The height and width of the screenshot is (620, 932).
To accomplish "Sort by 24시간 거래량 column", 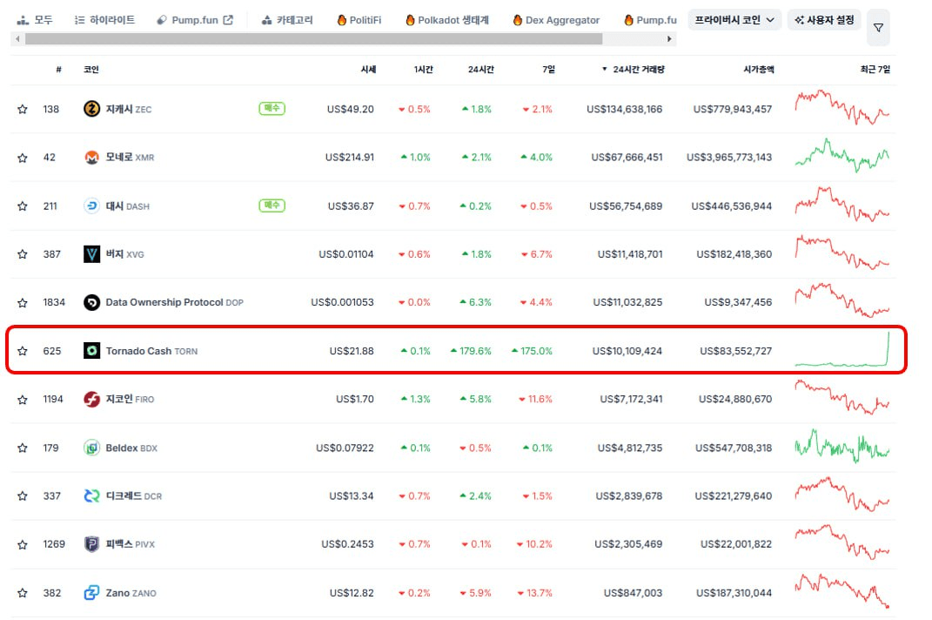I will (x=633, y=70).
